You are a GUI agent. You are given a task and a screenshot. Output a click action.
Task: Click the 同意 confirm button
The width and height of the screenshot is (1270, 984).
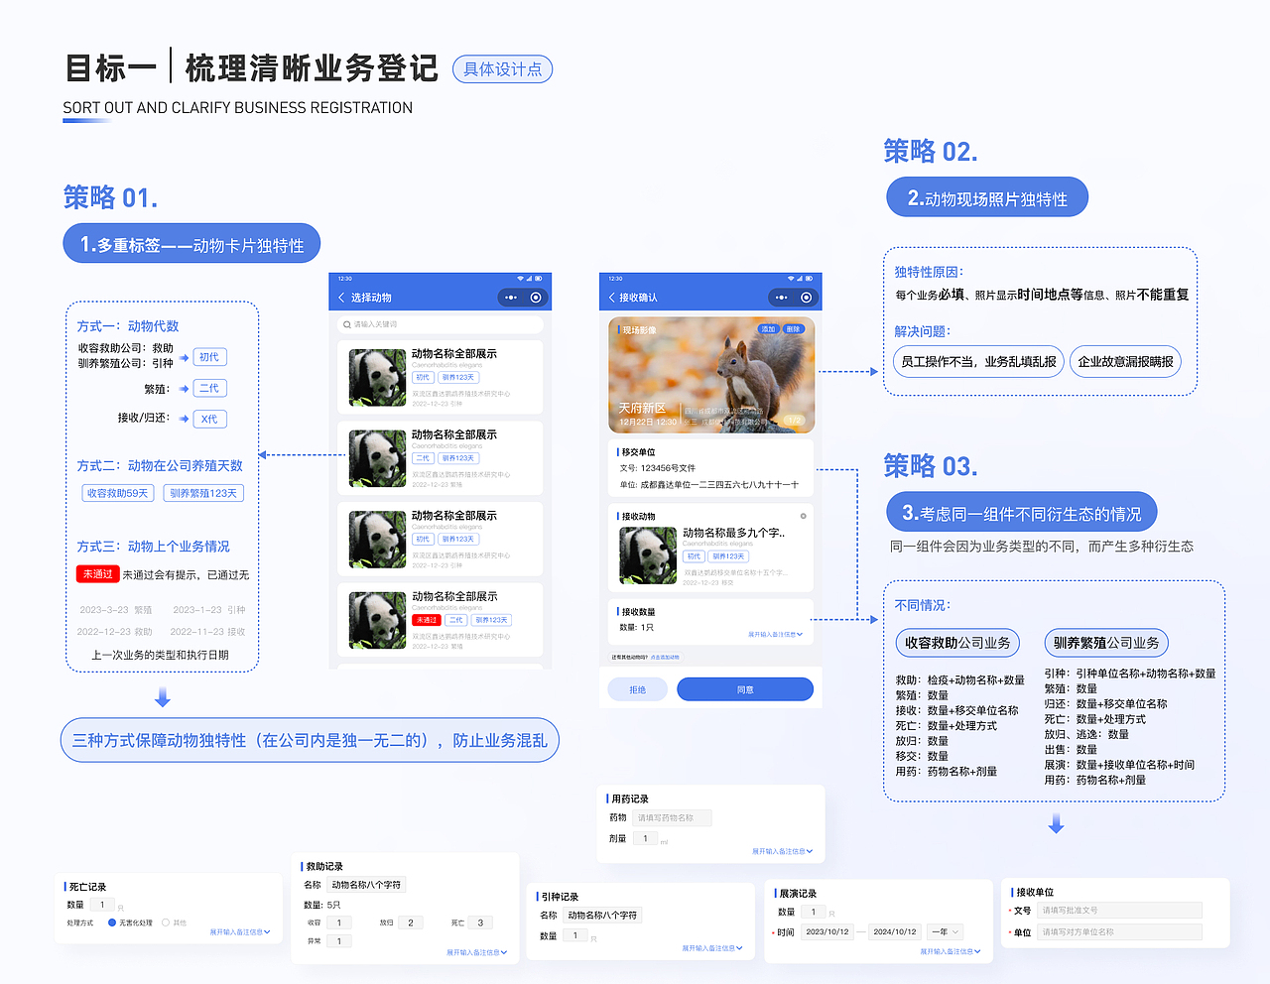click(744, 688)
